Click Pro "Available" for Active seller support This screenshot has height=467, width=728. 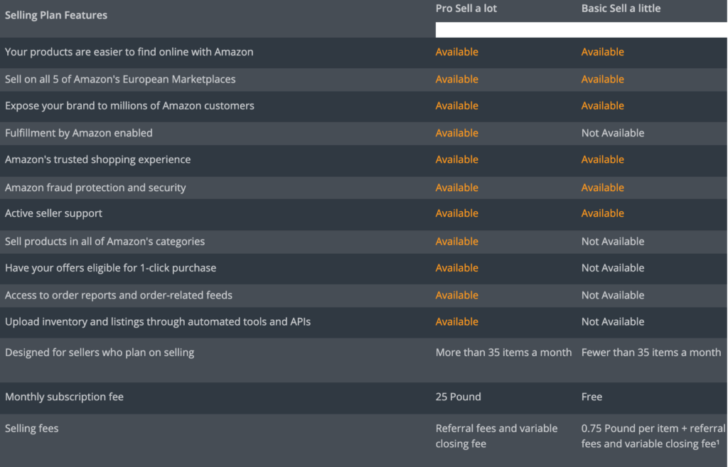click(456, 213)
